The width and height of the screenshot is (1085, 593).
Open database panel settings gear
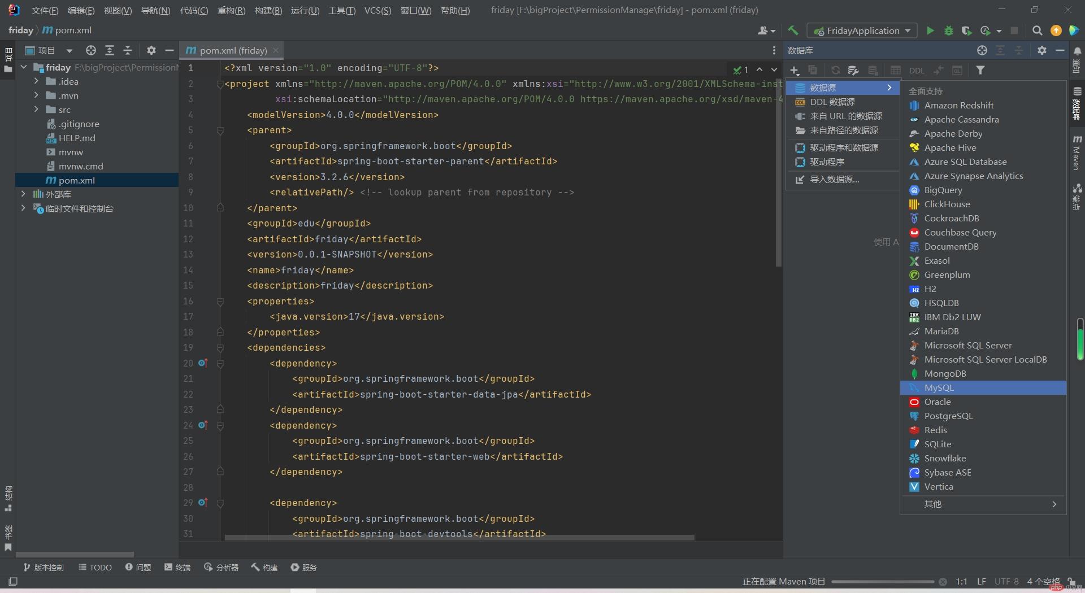(x=1041, y=50)
